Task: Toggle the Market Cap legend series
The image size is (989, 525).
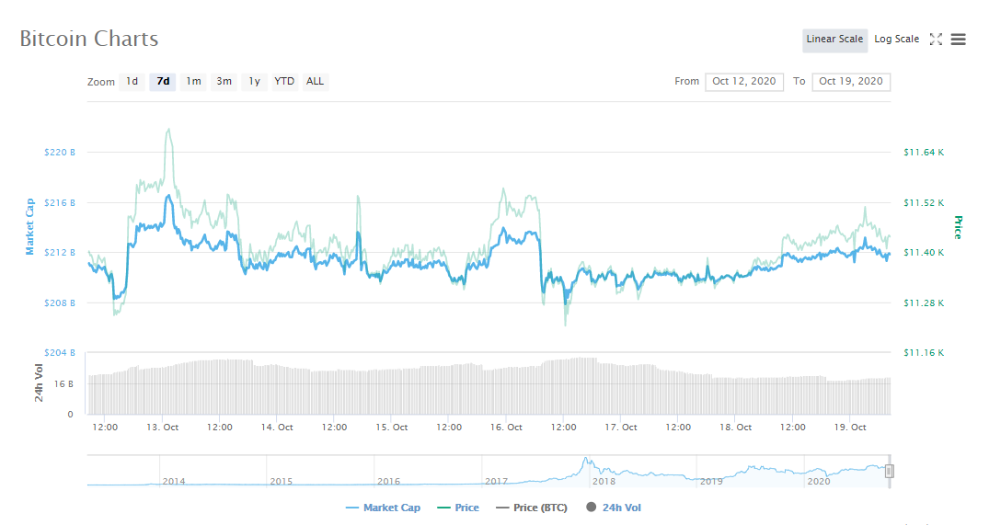Action: (x=383, y=508)
